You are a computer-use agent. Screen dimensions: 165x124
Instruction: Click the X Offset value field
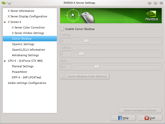[66, 41]
